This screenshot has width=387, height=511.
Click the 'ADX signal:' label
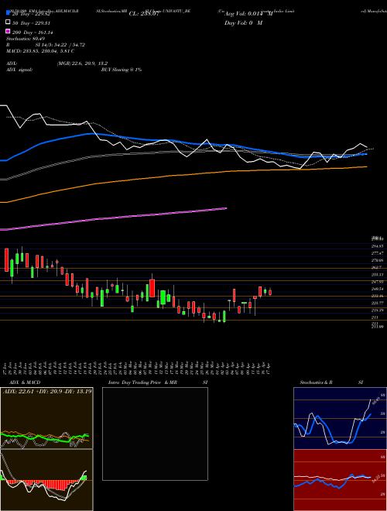pyautogui.click(x=19, y=70)
